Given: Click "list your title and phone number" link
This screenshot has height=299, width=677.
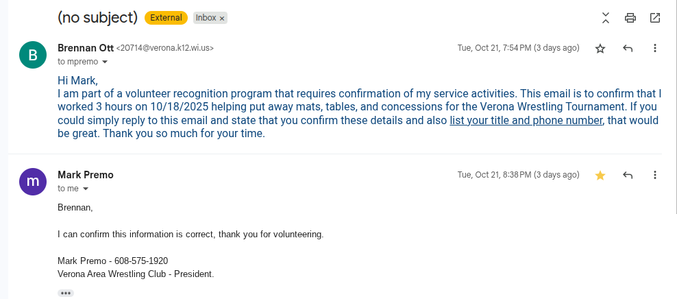Looking at the screenshot, I should 526,121.
